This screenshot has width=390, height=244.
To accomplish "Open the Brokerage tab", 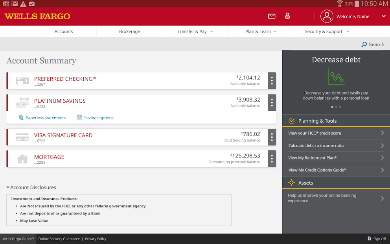I will (130, 31).
